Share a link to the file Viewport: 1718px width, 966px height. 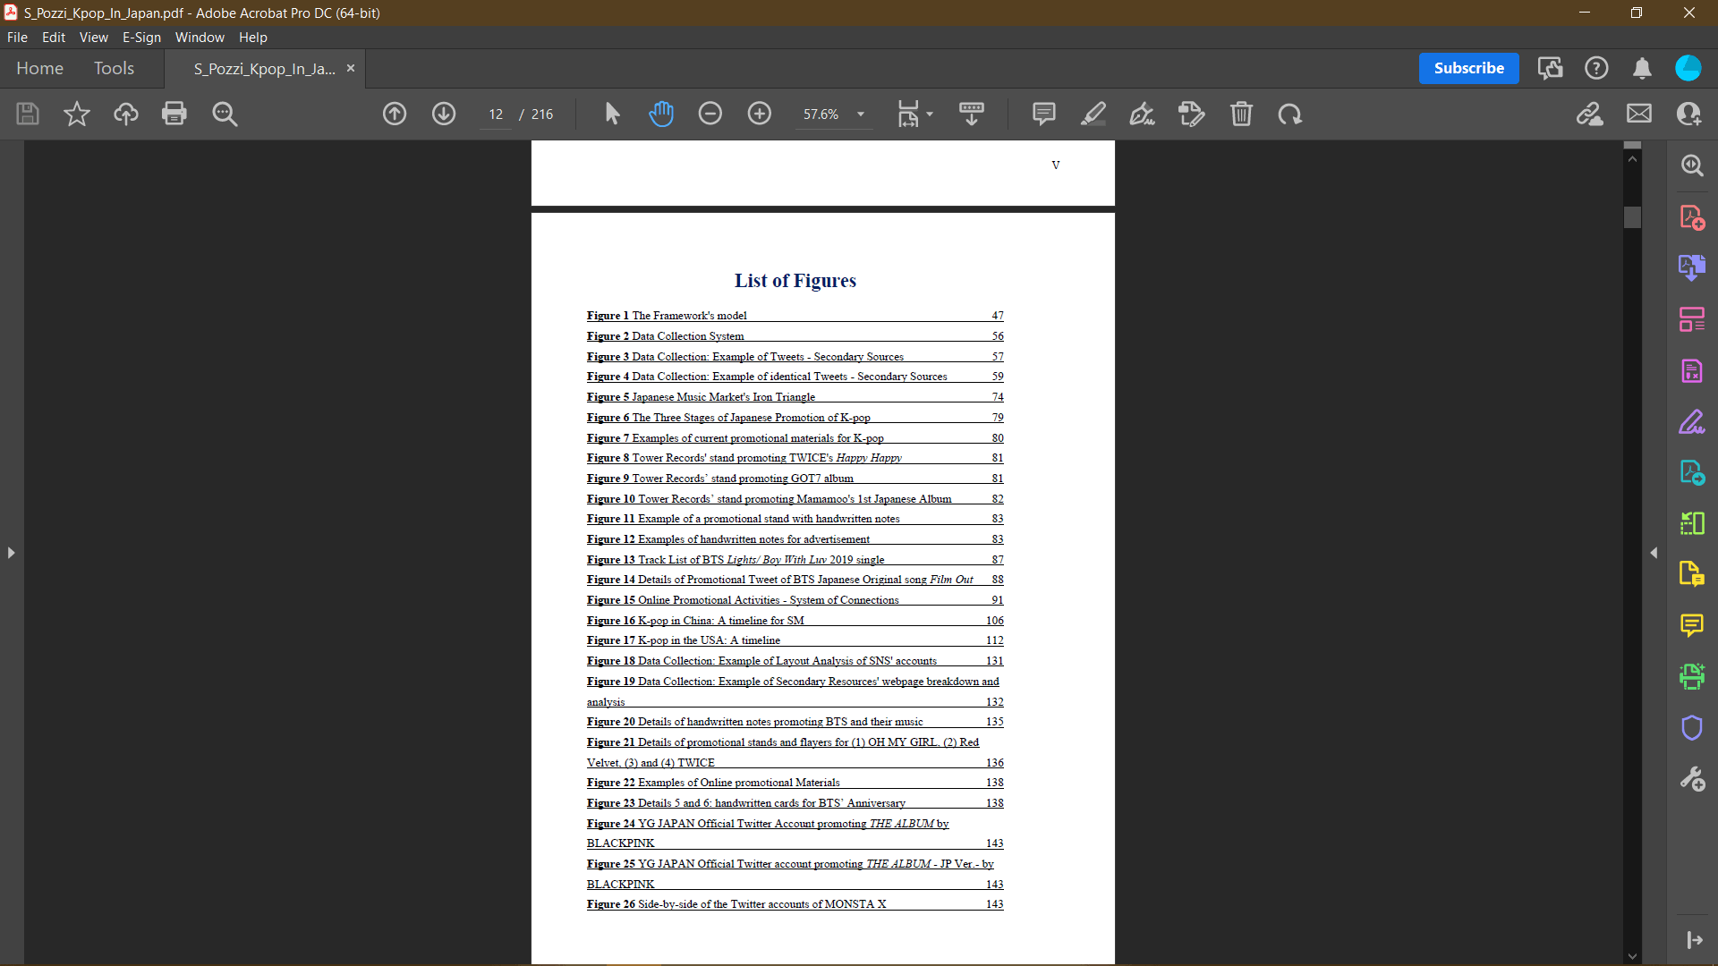pyautogui.click(x=1590, y=114)
